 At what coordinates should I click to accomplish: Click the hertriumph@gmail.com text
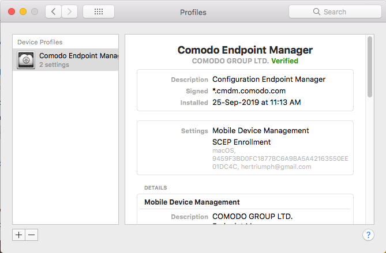coord(276,167)
